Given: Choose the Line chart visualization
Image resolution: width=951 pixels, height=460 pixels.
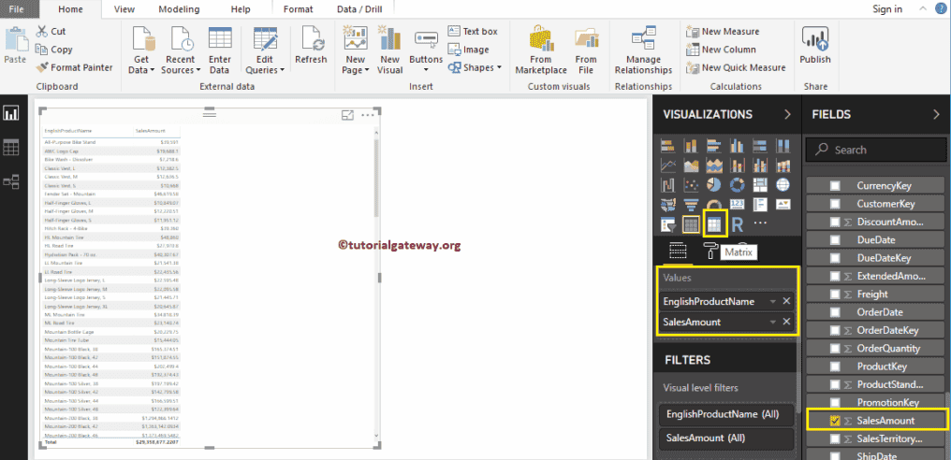Looking at the screenshot, I should [x=667, y=166].
